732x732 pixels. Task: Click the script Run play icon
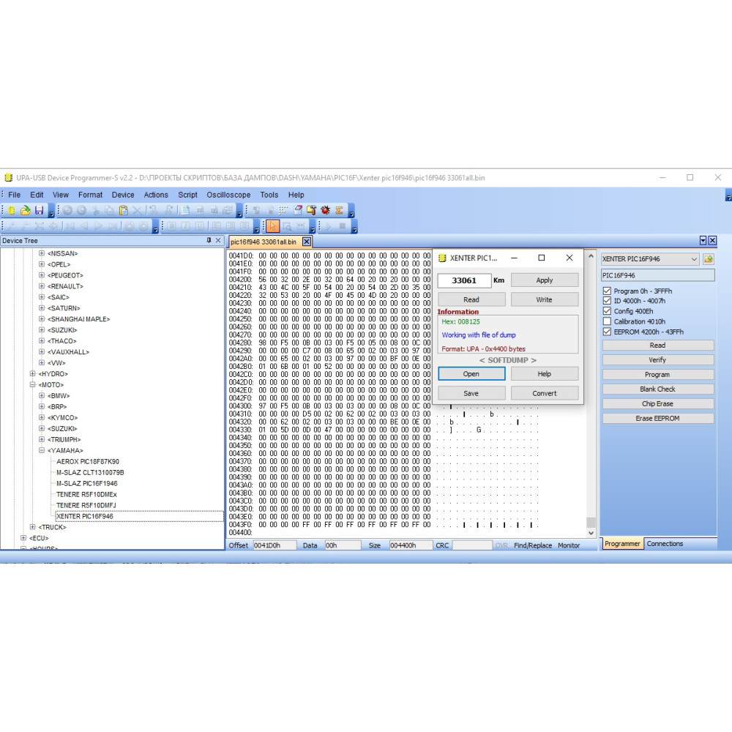328,226
